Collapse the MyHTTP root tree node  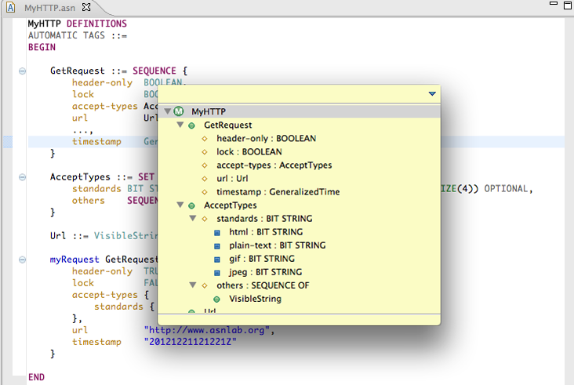168,112
